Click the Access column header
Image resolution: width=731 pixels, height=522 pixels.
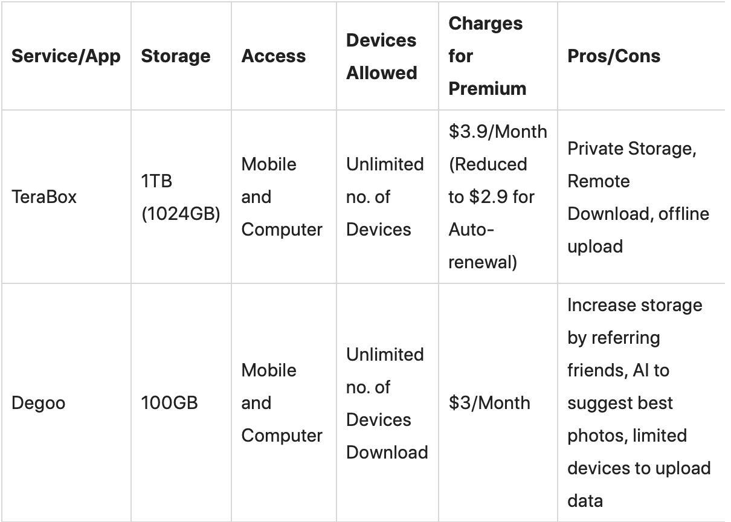point(274,56)
